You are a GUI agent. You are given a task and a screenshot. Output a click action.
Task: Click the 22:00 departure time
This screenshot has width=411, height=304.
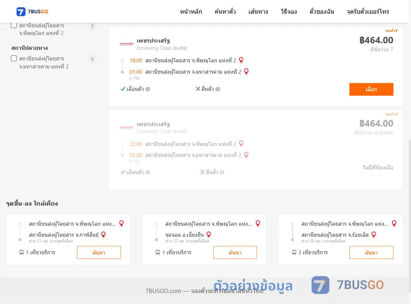coord(136,144)
